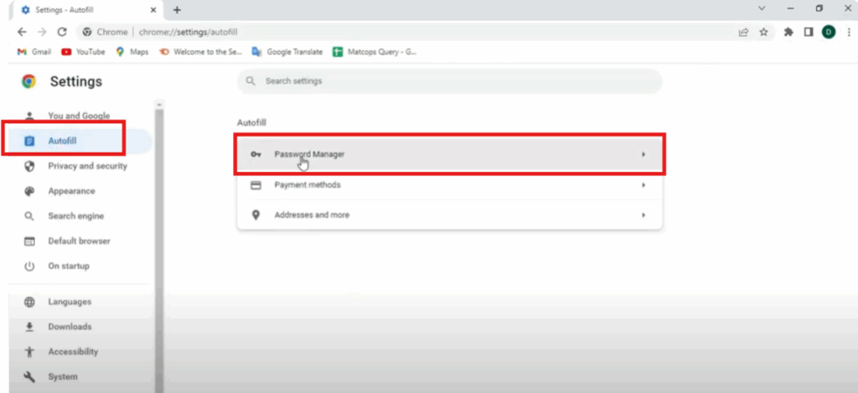Screen dimensions: 858x393
Task: Select You and Google in sidebar
Action: [x=79, y=116]
